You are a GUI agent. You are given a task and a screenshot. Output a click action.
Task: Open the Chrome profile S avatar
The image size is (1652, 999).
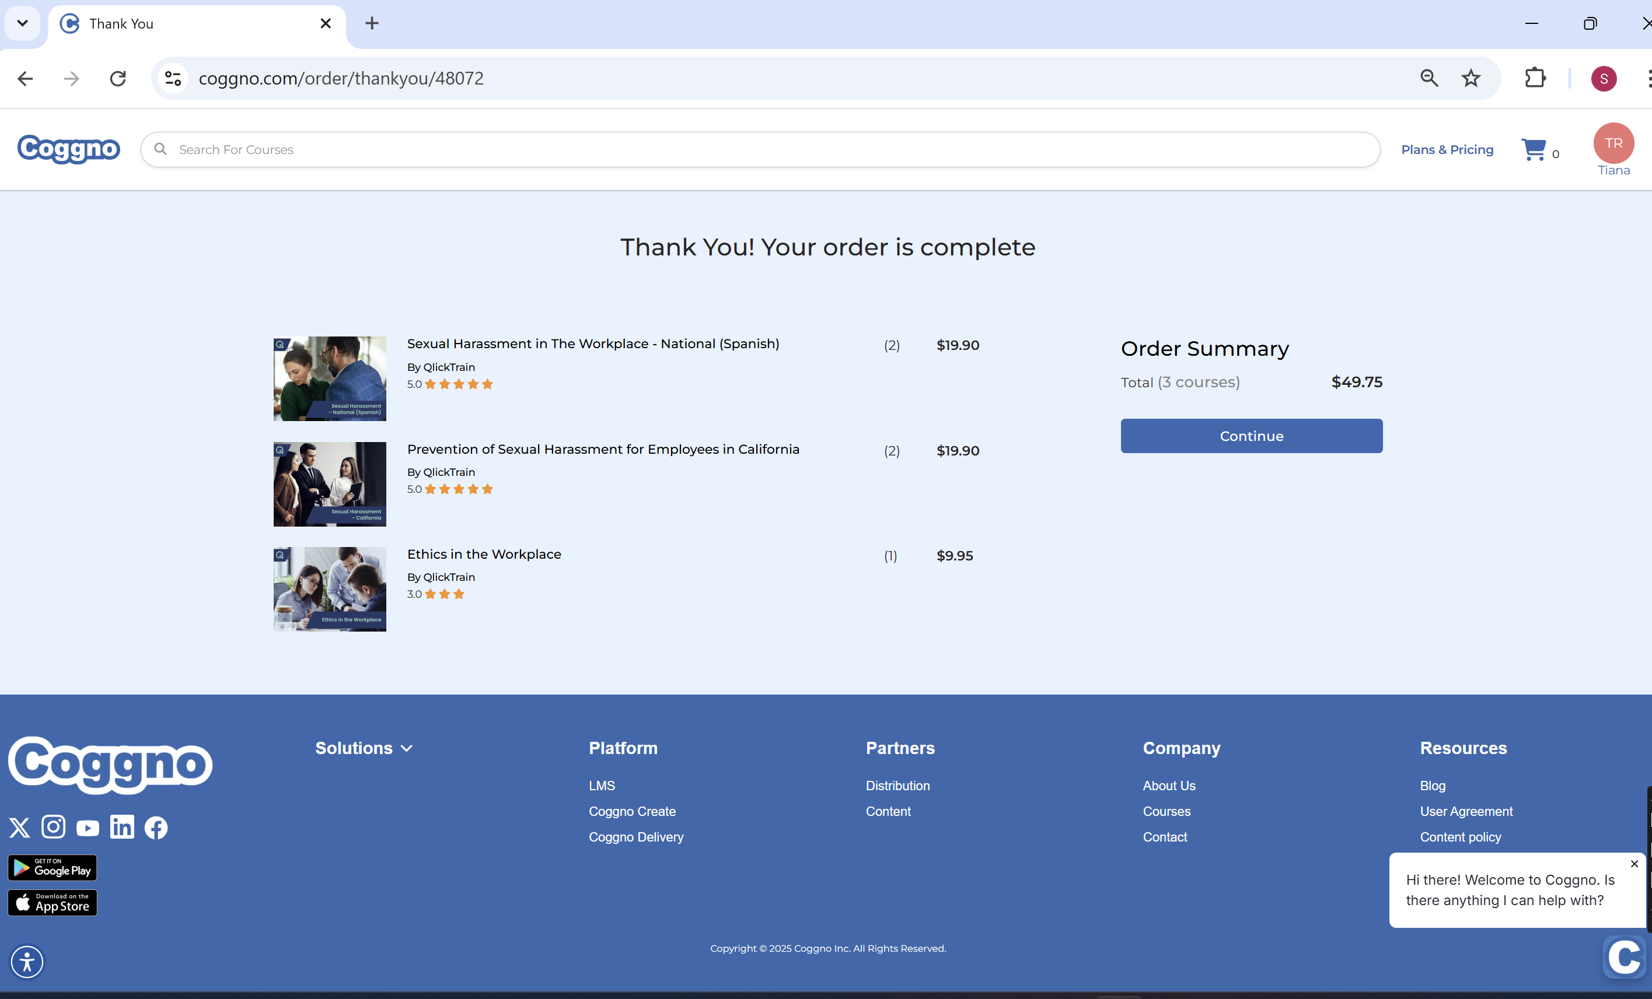[1603, 78]
